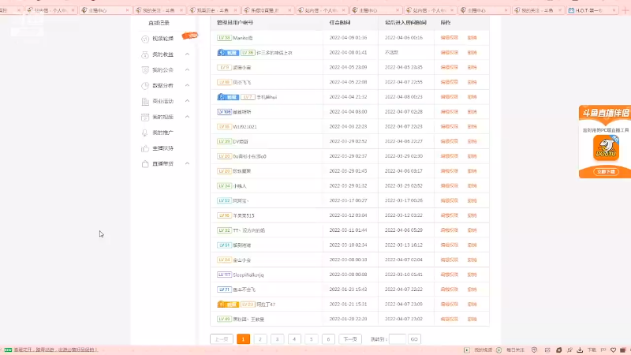Click the page jump number input field
The image size is (631, 355).
tap(398, 339)
